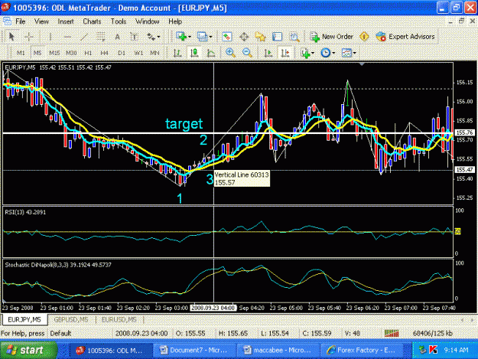
Task: Switch to D1 daily timeframe
Action: point(122,53)
